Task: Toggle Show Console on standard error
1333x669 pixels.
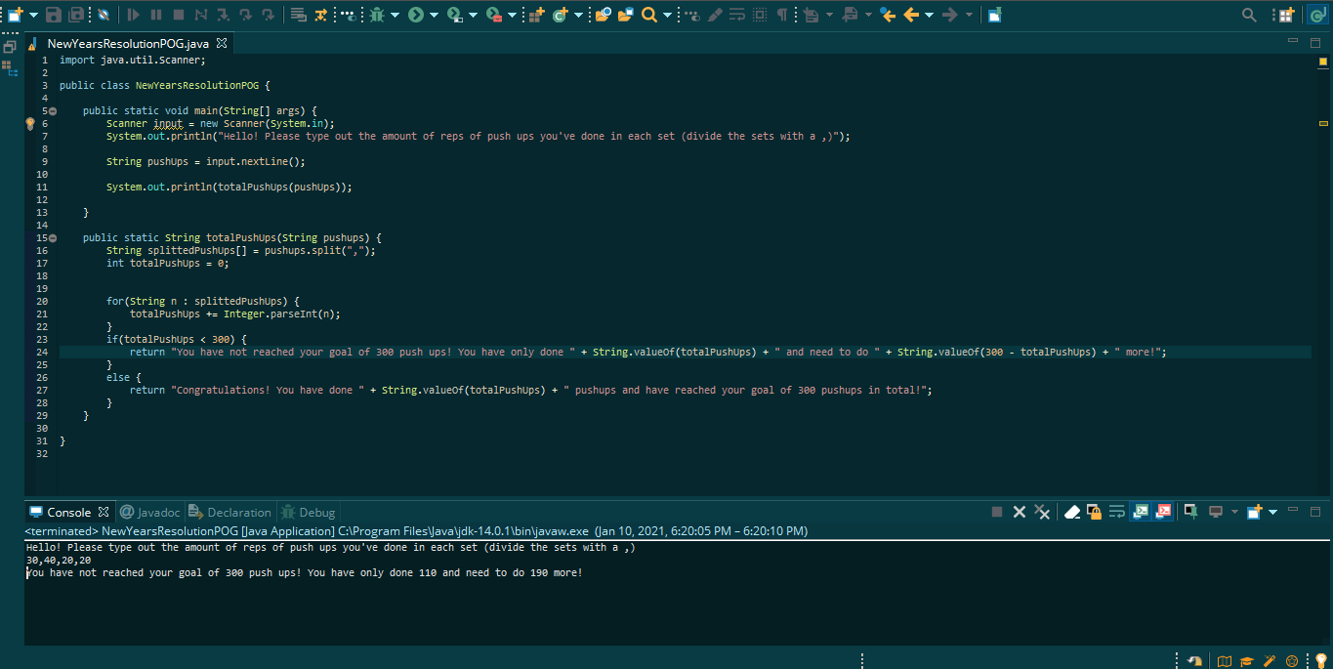Action: click(x=1164, y=512)
